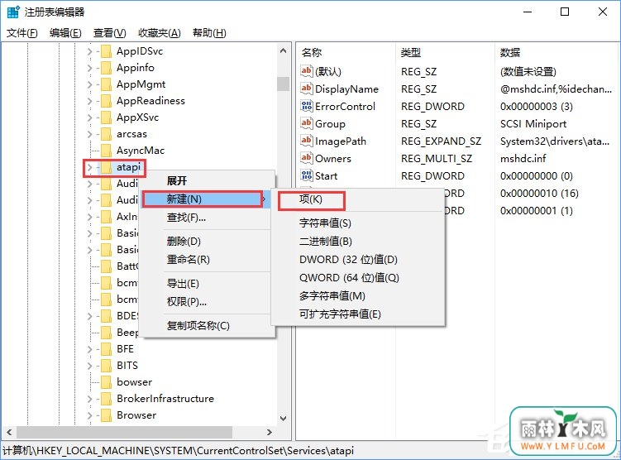Click the AppXSvc folder icon

click(x=106, y=117)
